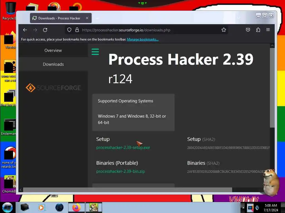
Task: Save page to Pocket icon
Action: [x=248, y=30]
